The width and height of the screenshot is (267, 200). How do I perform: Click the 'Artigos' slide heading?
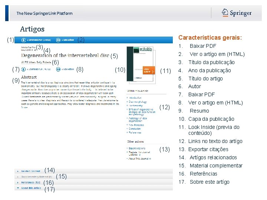pyautogui.click(x=32, y=29)
